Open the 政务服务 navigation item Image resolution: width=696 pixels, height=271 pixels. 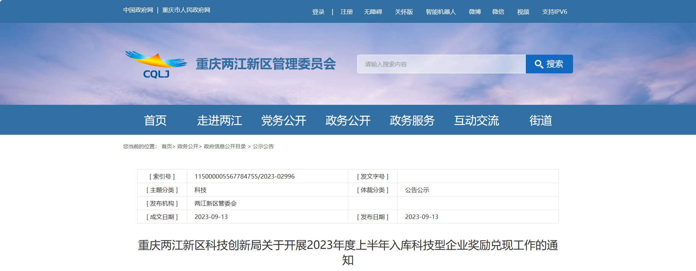412,121
